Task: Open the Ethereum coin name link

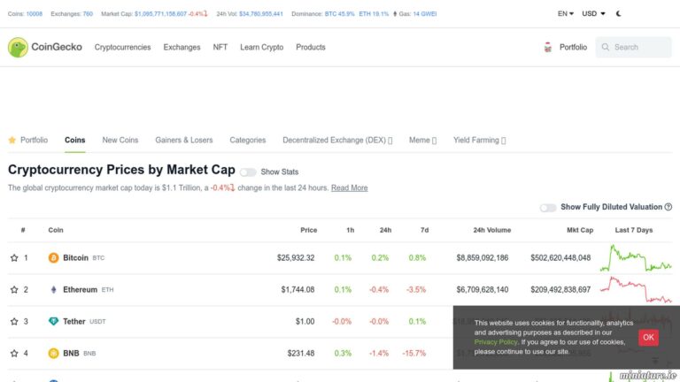Action: tap(81, 290)
